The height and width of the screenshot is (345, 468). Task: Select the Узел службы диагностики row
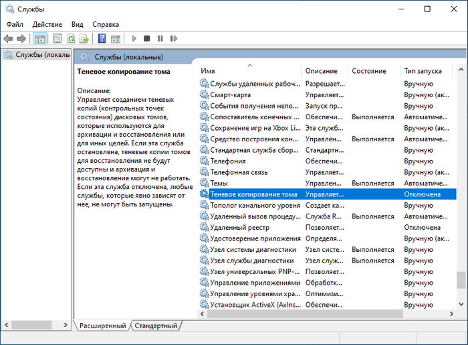coord(328,261)
